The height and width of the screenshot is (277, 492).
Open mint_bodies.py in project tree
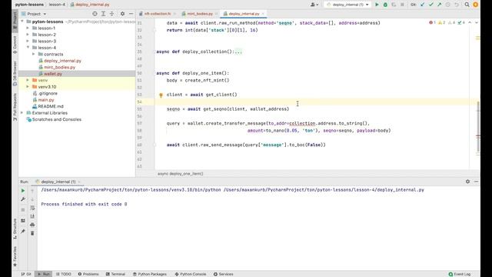(x=59, y=67)
